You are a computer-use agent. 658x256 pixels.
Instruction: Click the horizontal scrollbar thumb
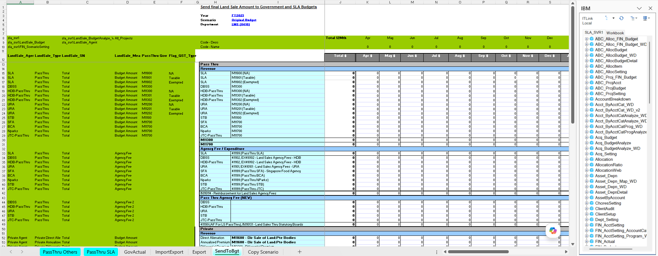[x=478, y=252]
